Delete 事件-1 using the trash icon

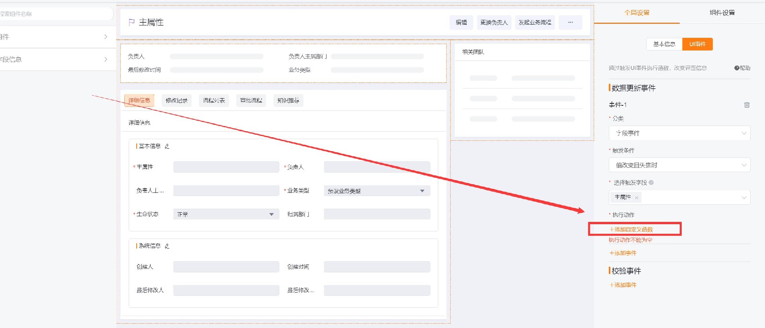(x=747, y=105)
